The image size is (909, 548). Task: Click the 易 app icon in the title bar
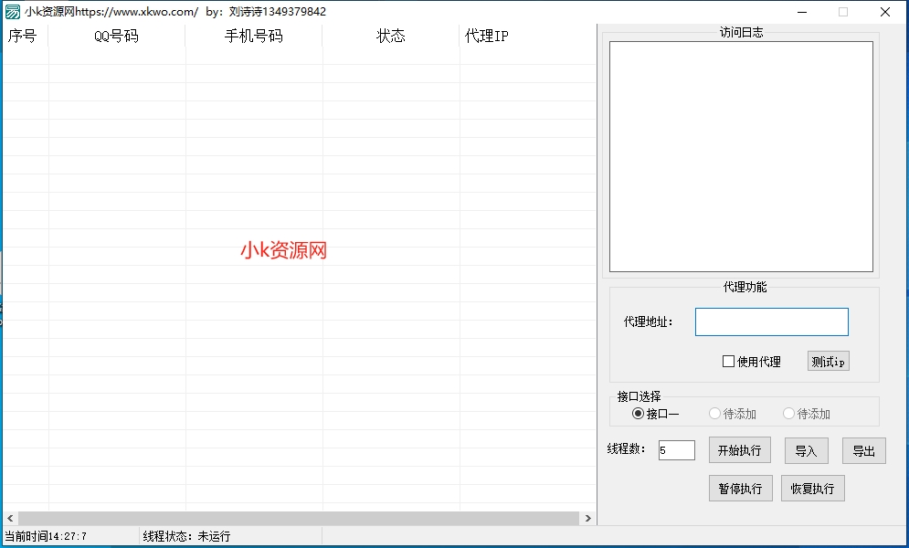pos(13,12)
